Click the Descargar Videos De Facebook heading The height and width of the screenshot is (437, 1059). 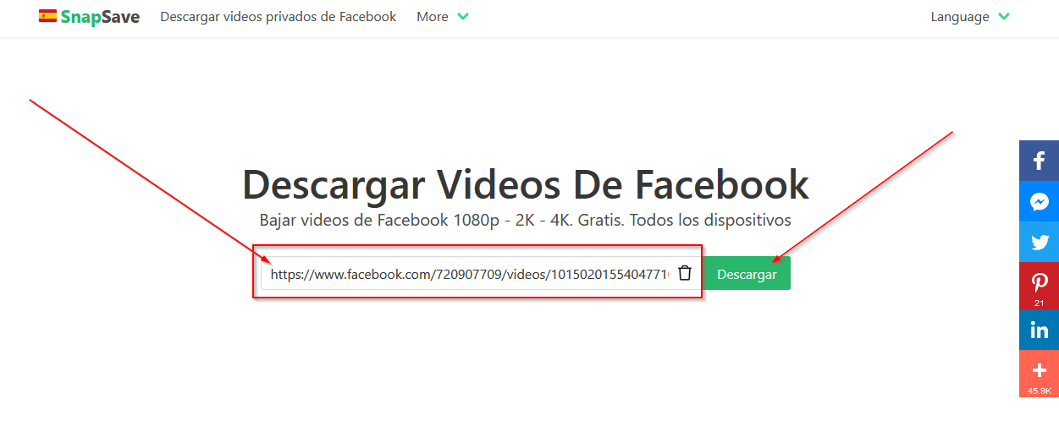[525, 183]
